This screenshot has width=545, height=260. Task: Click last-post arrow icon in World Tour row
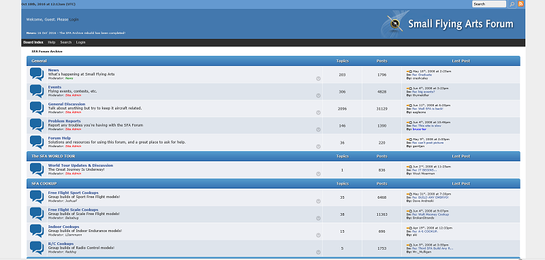(409, 167)
